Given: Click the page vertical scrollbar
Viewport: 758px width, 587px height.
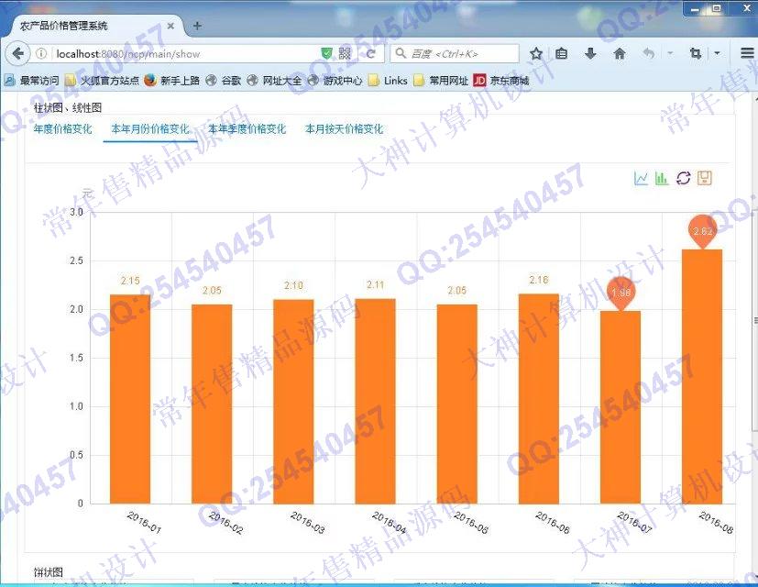Looking at the screenshot, I should coord(754,319).
